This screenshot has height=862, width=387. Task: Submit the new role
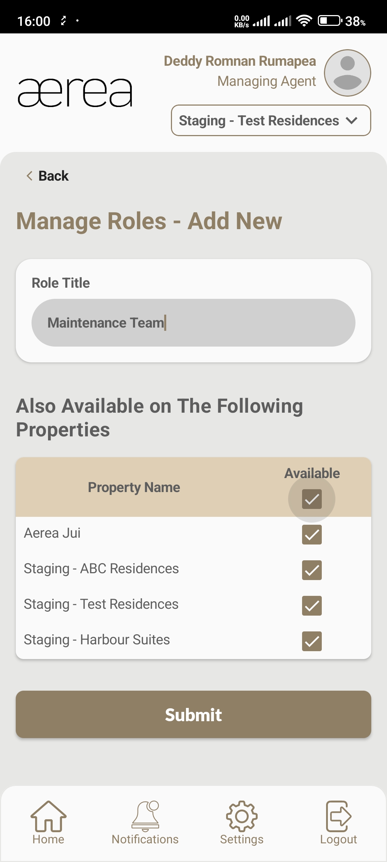click(193, 714)
